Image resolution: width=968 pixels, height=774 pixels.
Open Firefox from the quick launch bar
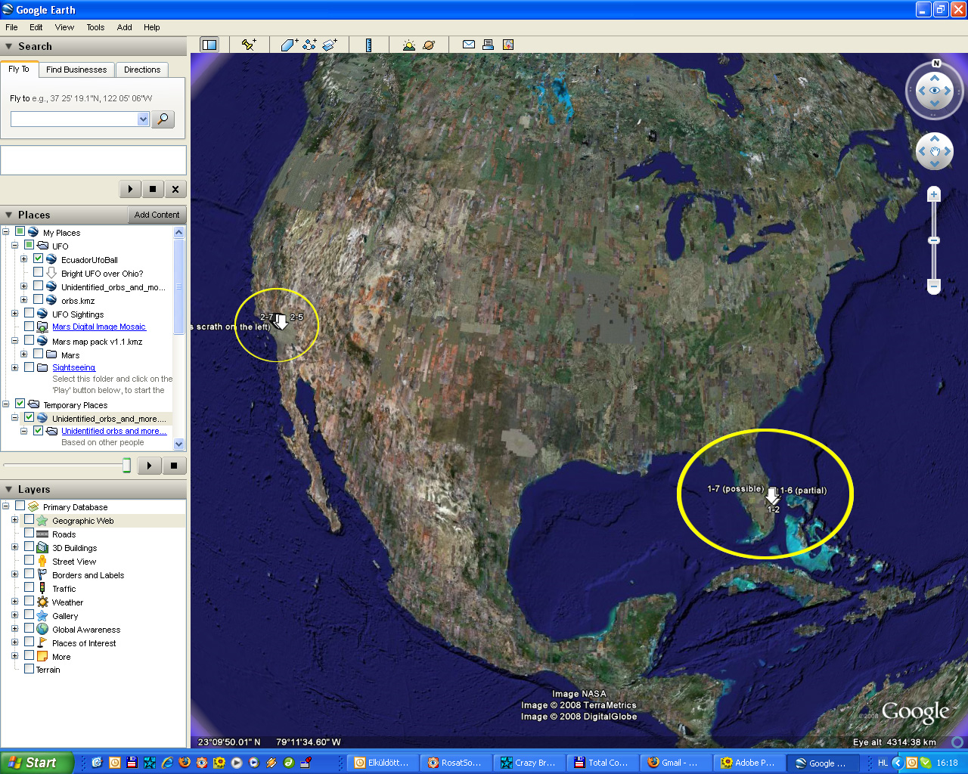pos(185,763)
